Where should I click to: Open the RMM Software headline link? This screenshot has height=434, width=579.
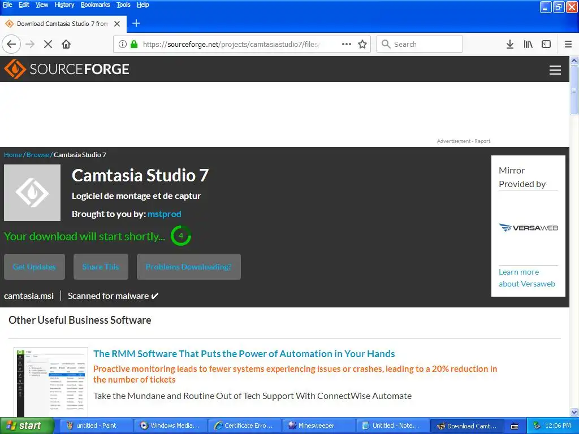coord(244,354)
